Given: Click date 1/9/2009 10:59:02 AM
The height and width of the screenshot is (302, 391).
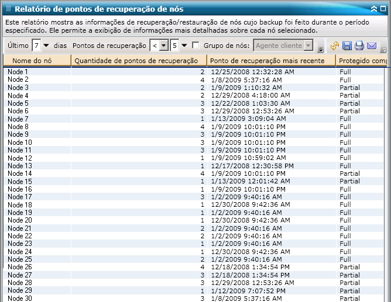Looking at the screenshot, I should point(248,158).
